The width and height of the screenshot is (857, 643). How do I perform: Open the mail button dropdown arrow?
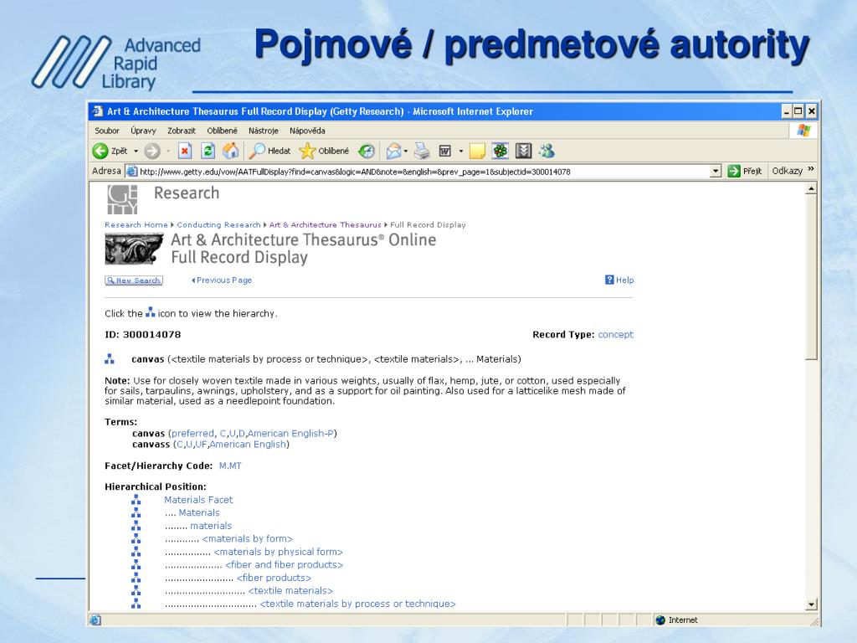click(x=406, y=151)
